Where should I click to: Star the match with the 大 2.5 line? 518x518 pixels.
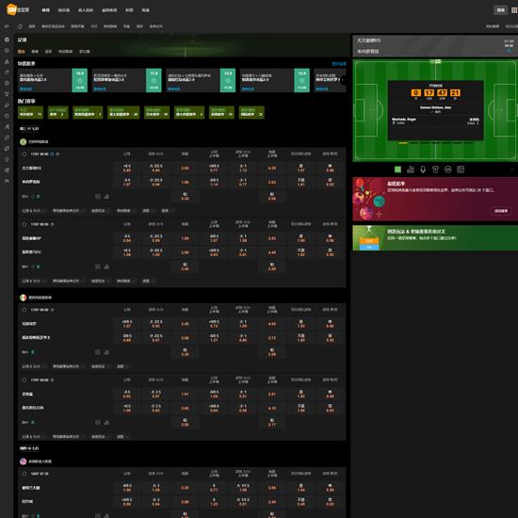(x=24, y=380)
